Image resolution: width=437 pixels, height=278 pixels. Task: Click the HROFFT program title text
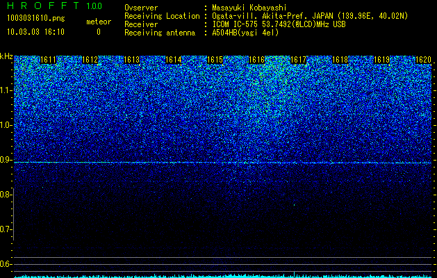[x=43, y=6]
